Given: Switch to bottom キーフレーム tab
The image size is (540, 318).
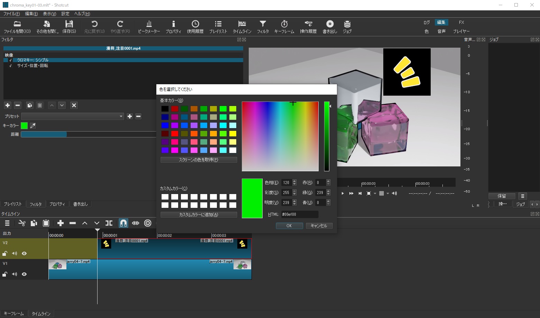Looking at the screenshot, I should 14,314.
